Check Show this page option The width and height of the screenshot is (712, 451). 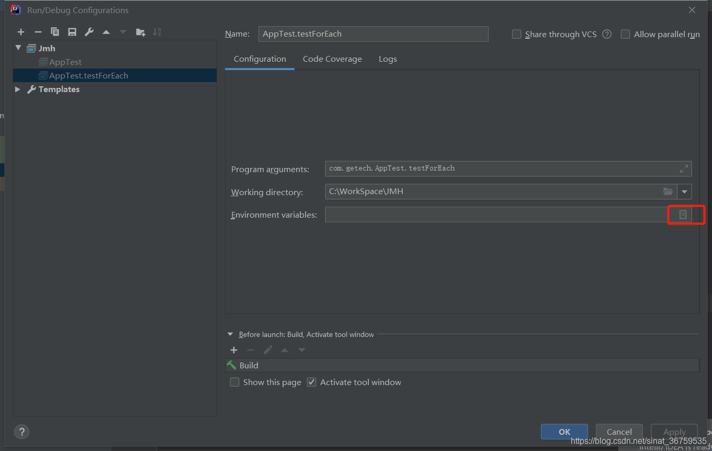[x=235, y=382]
